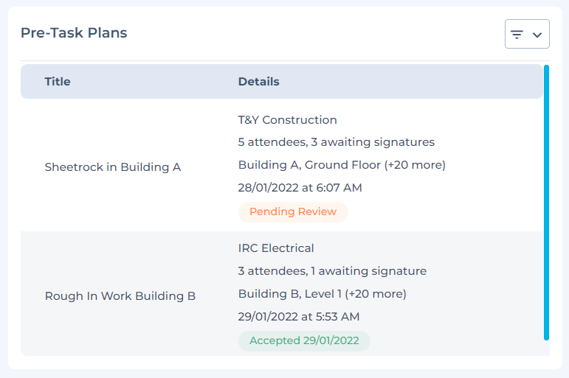Click the 28/01/2022 at 6:07 AM date
The image size is (569, 378).
click(x=300, y=188)
